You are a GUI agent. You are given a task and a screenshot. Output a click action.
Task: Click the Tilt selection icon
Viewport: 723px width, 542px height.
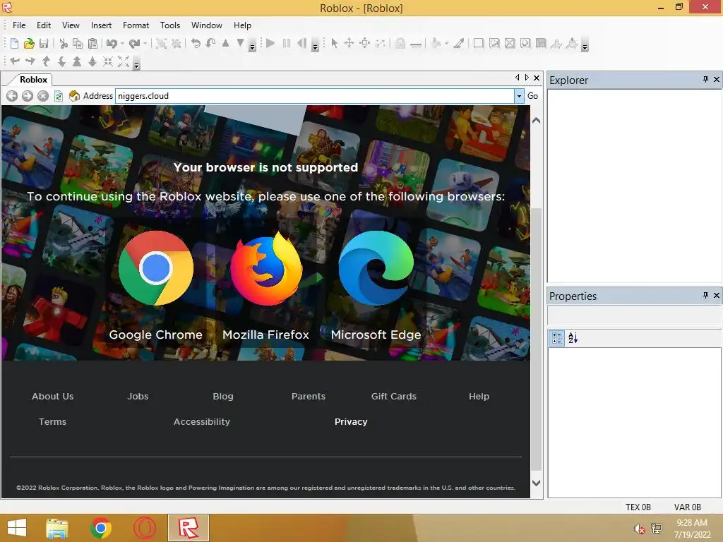(210, 43)
